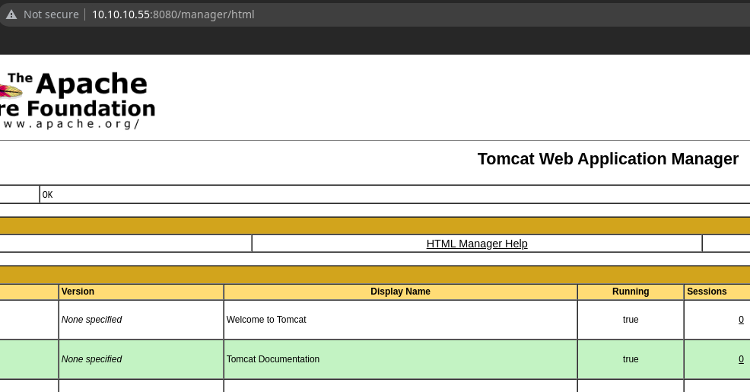Click the Display Name column header
Image resolution: width=750 pixels, height=392 pixels.
(x=400, y=292)
